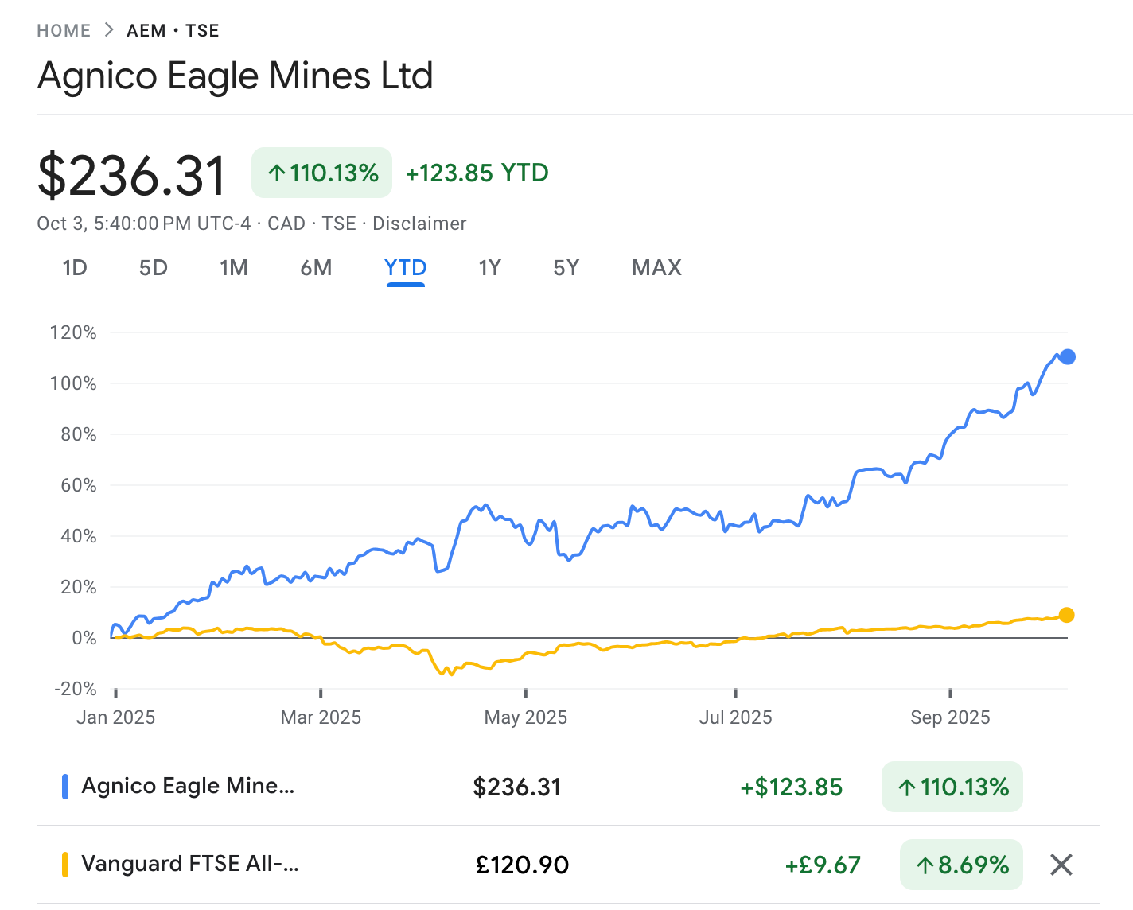Screen dimensions: 1133x910
Task: Go to HOME breadcrumb link
Action: coord(64,31)
